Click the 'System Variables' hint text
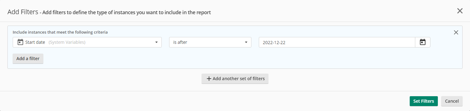 click(x=67, y=42)
